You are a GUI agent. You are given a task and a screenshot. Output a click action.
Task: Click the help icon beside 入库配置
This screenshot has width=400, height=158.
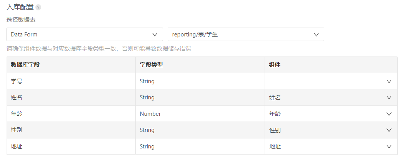pos(38,7)
